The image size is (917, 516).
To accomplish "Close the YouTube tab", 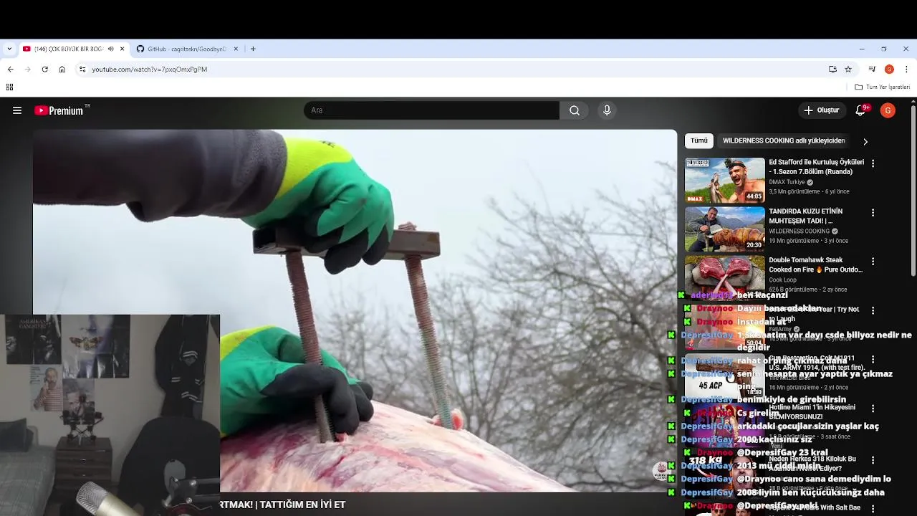I will pos(122,49).
